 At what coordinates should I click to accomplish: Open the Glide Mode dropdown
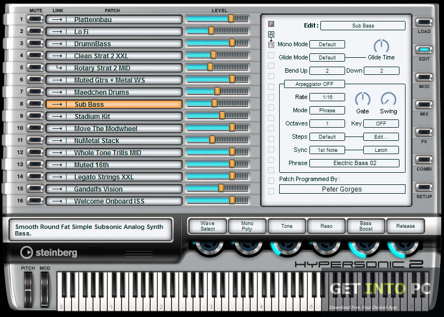pos(328,58)
